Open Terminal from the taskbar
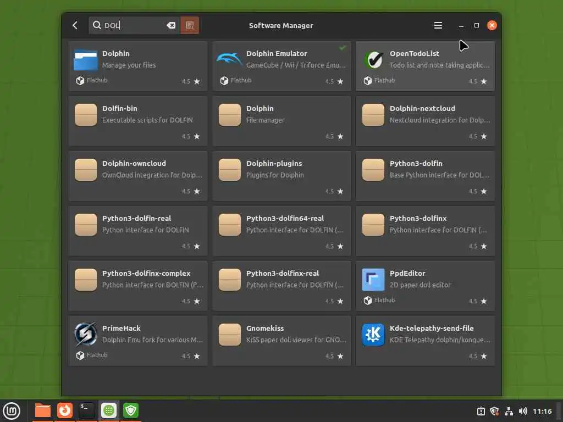563x422 pixels. 86,410
